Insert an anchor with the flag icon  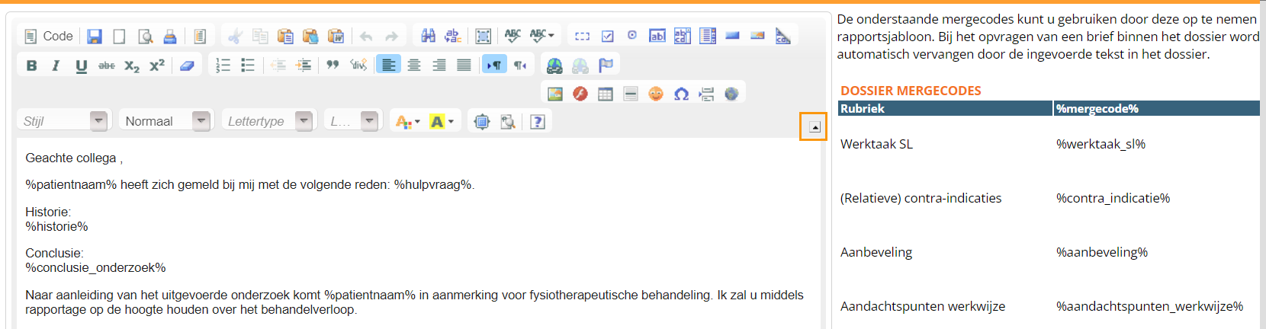tap(606, 65)
